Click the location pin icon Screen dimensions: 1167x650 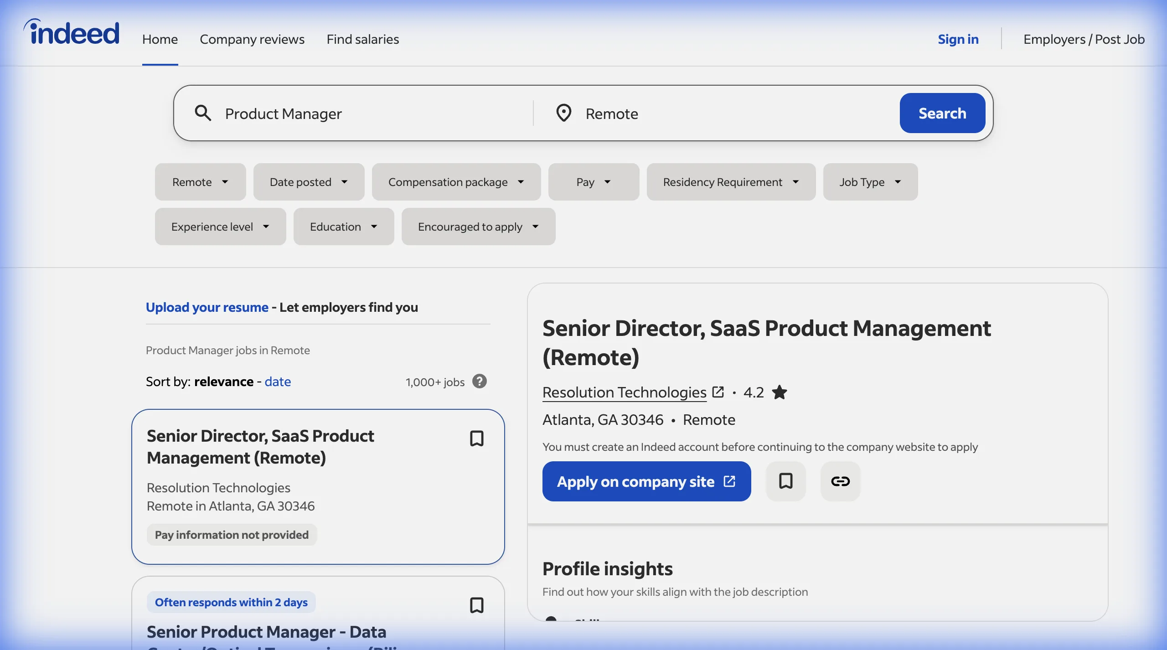pos(564,113)
